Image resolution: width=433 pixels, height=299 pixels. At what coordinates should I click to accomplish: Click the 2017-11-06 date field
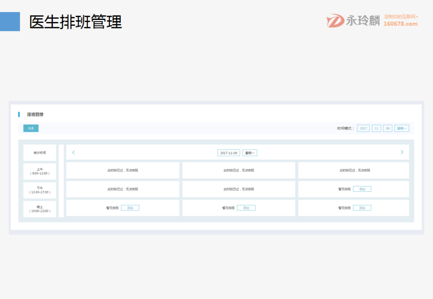coord(229,153)
